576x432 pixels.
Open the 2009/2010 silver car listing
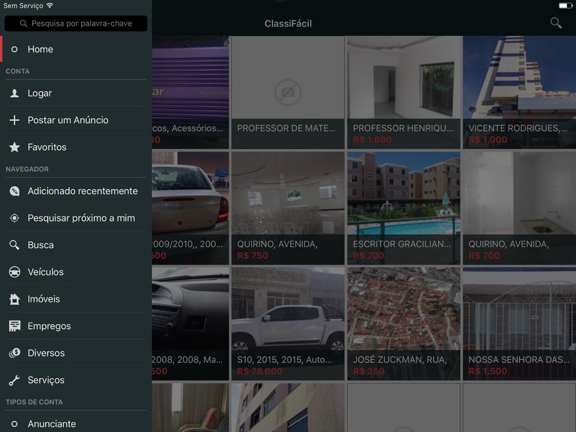click(x=190, y=209)
